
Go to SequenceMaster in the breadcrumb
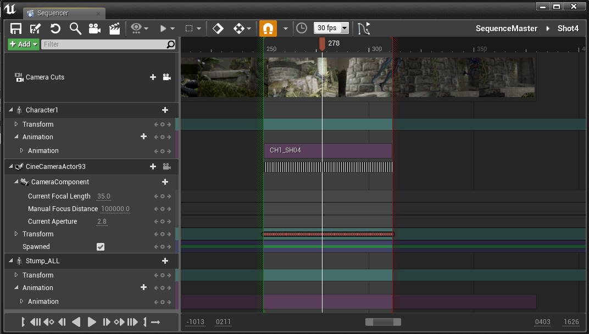point(506,28)
